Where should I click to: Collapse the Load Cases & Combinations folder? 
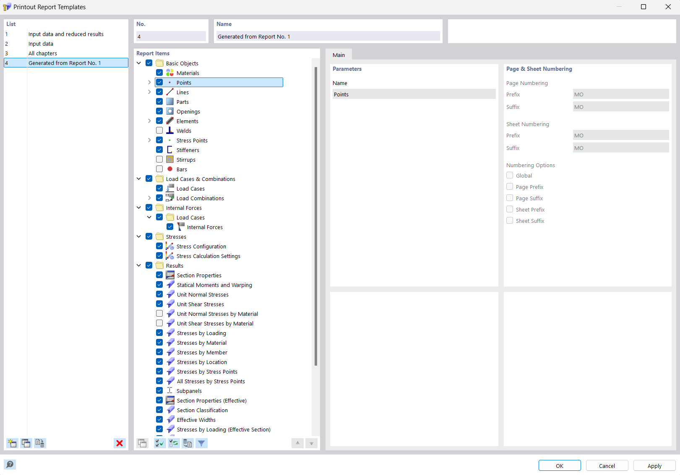click(x=139, y=179)
